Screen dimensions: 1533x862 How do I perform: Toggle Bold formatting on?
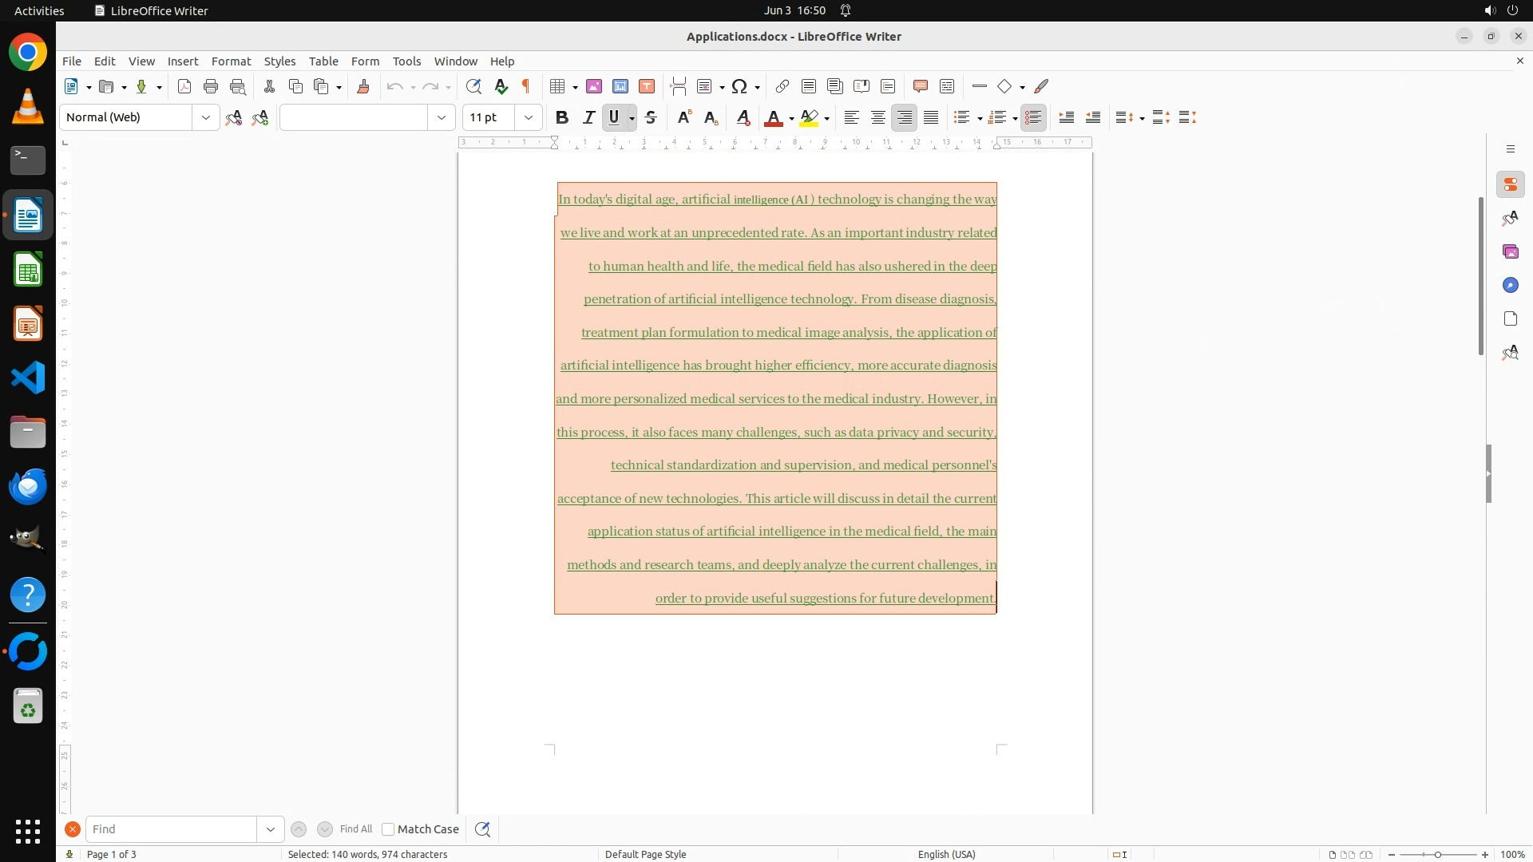tap(562, 117)
